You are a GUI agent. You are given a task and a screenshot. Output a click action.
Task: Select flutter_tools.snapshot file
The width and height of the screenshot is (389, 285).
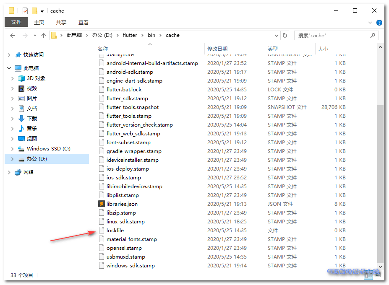(133, 107)
